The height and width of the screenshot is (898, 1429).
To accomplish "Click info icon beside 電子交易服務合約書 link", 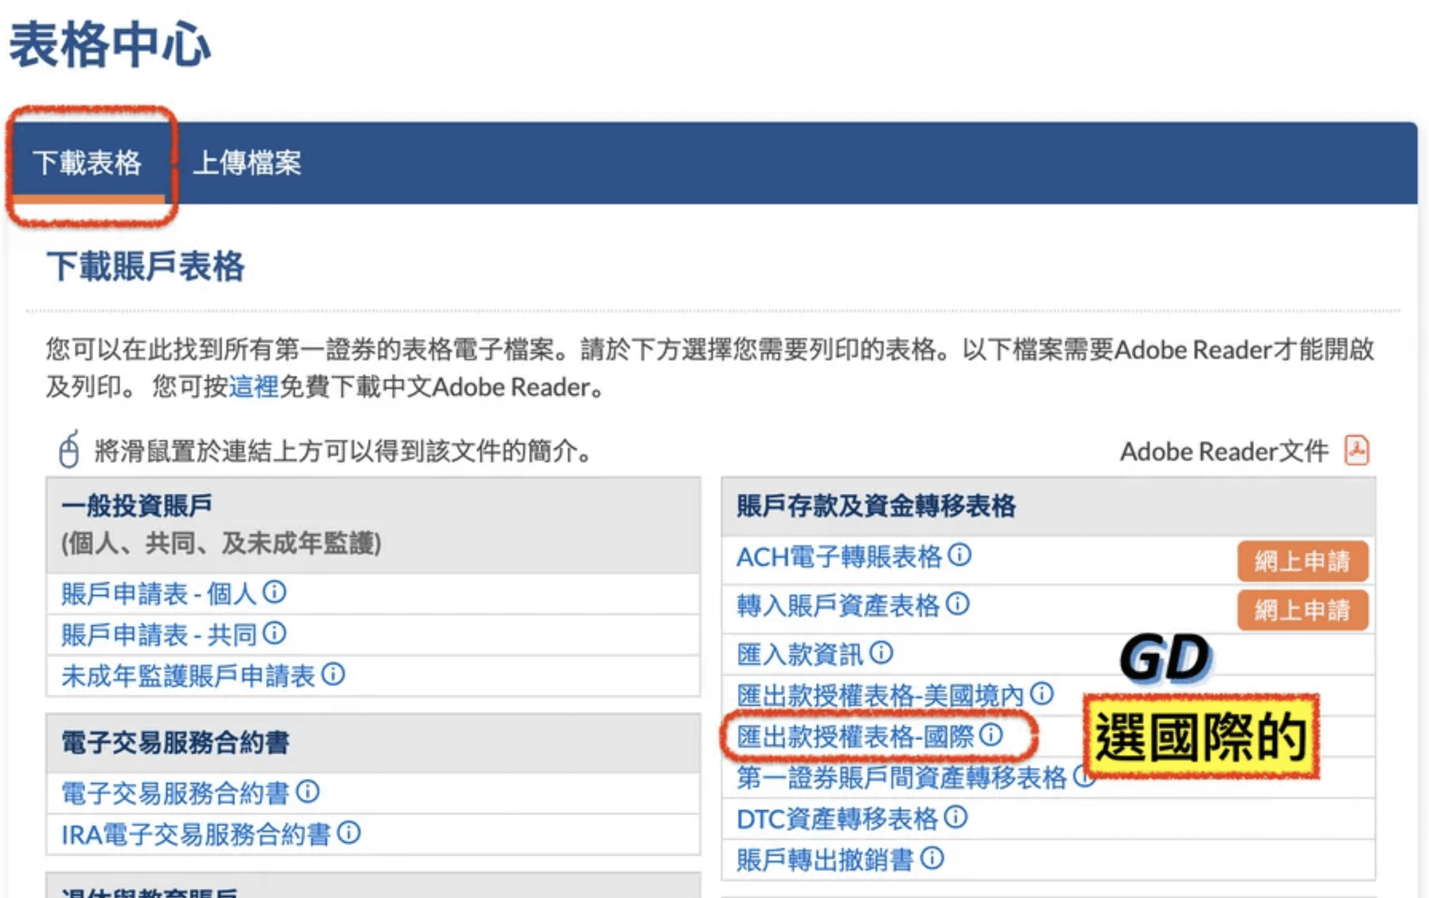I will click(x=307, y=791).
